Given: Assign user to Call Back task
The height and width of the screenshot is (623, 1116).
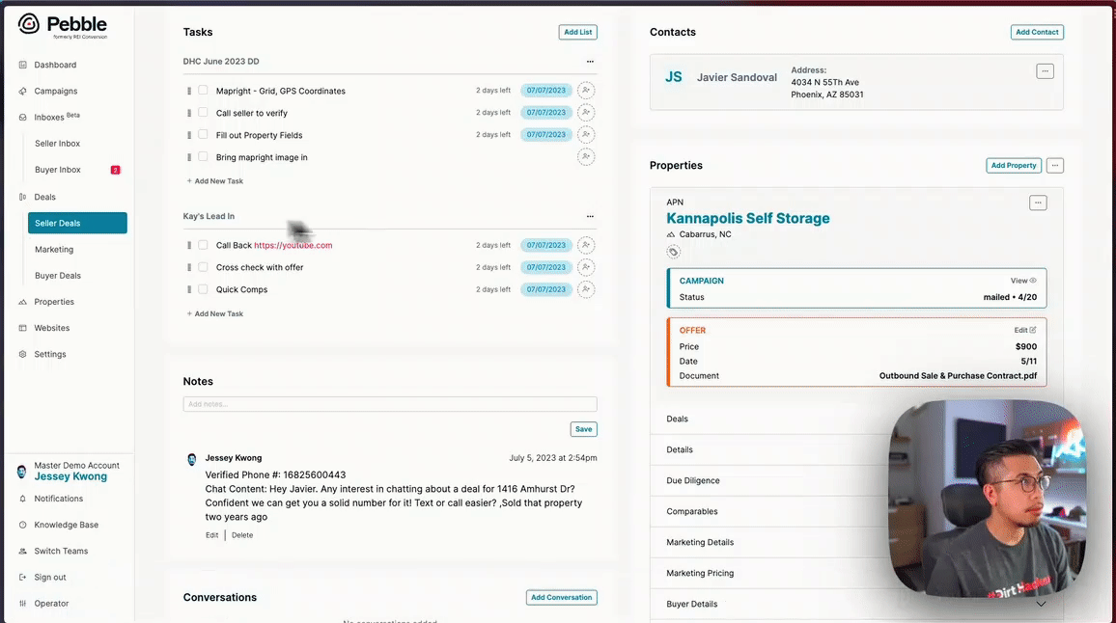Looking at the screenshot, I should tap(586, 245).
